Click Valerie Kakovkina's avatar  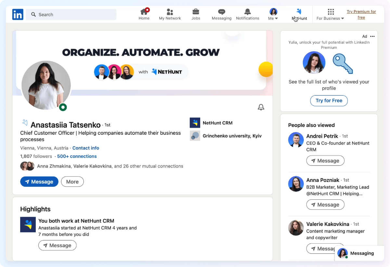pyautogui.click(x=296, y=228)
